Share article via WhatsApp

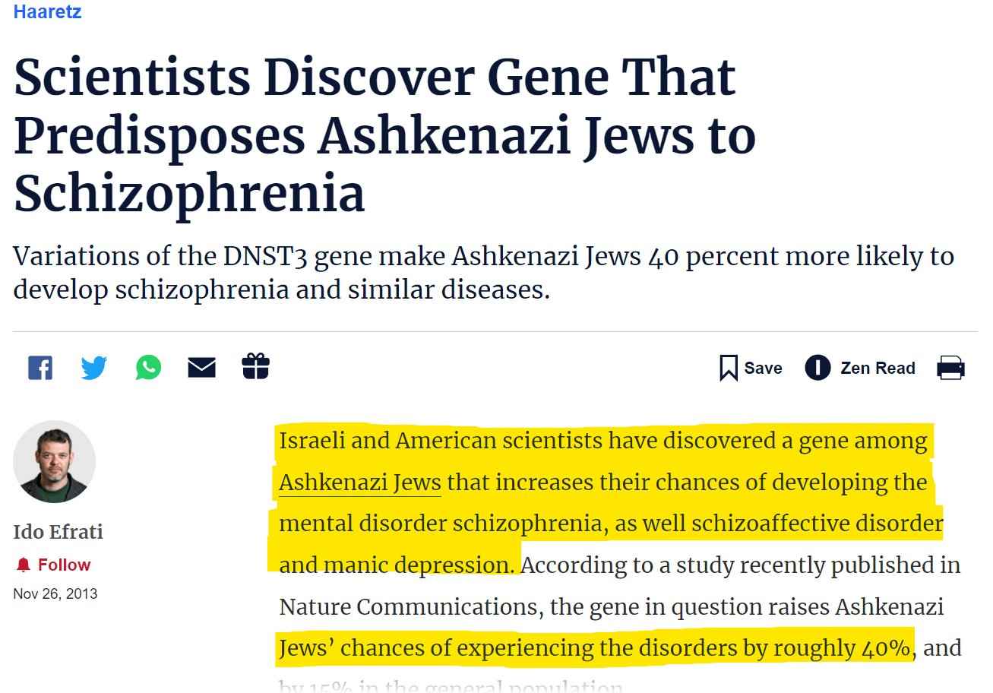[149, 367]
